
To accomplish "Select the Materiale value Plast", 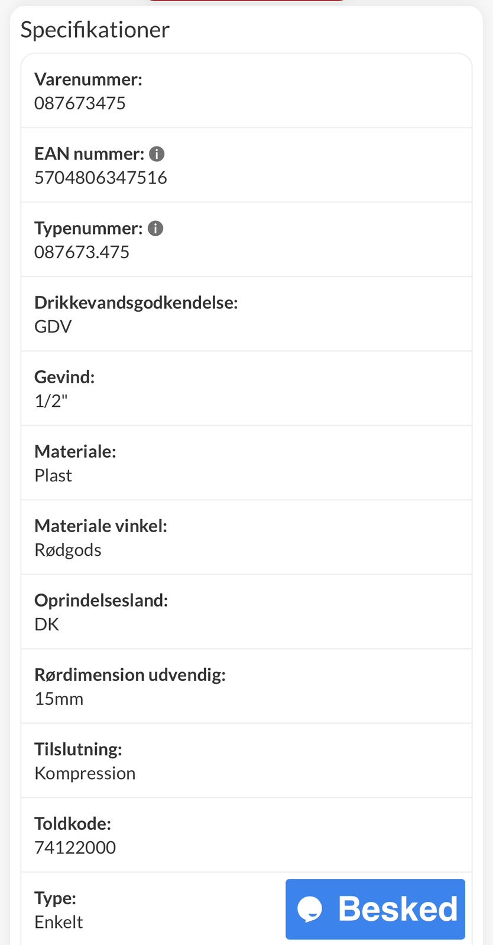I will click(x=53, y=474).
